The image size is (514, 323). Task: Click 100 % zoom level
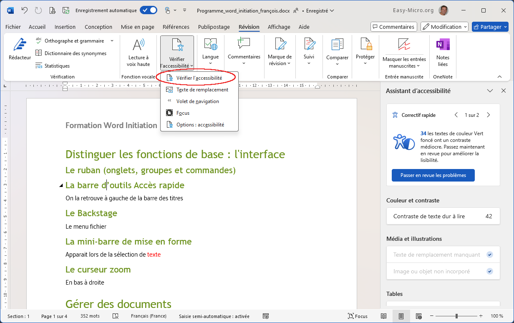click(497, 316)
